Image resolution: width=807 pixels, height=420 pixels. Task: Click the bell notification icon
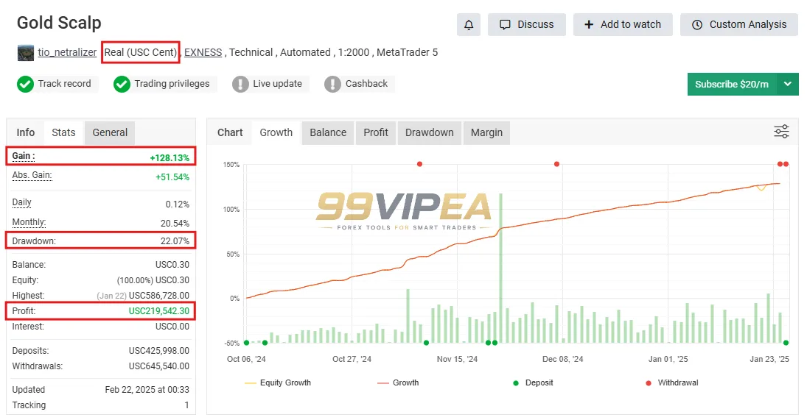[x=468, y=25]
